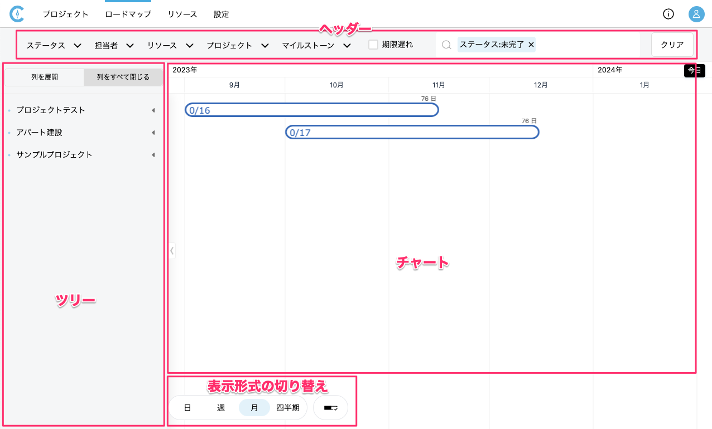This screenshot has height=429, width=712.
Task: Enable the 期限遅れ checkbox
Action: (x=373, y=45)
